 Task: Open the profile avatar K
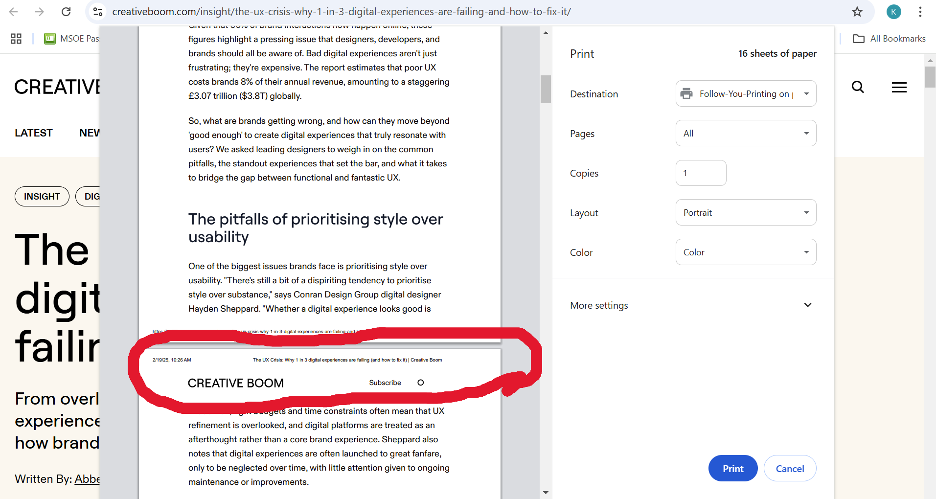pyautogui.click(x=893, y=12)
